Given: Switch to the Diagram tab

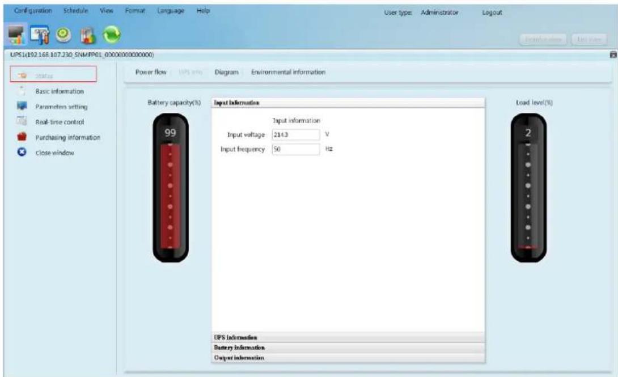Looking at the screenshot, I should coord(227,72).
